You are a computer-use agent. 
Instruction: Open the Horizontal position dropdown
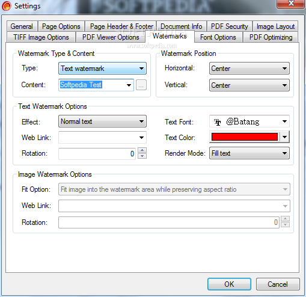249,69
